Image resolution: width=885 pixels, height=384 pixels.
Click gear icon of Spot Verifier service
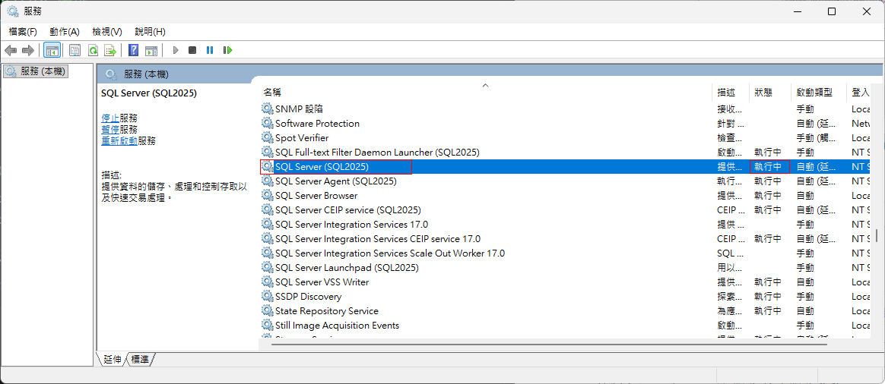point(267,138)
